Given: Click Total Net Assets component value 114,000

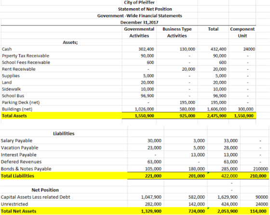Looking at the screenshot, I should coord(258,211).
